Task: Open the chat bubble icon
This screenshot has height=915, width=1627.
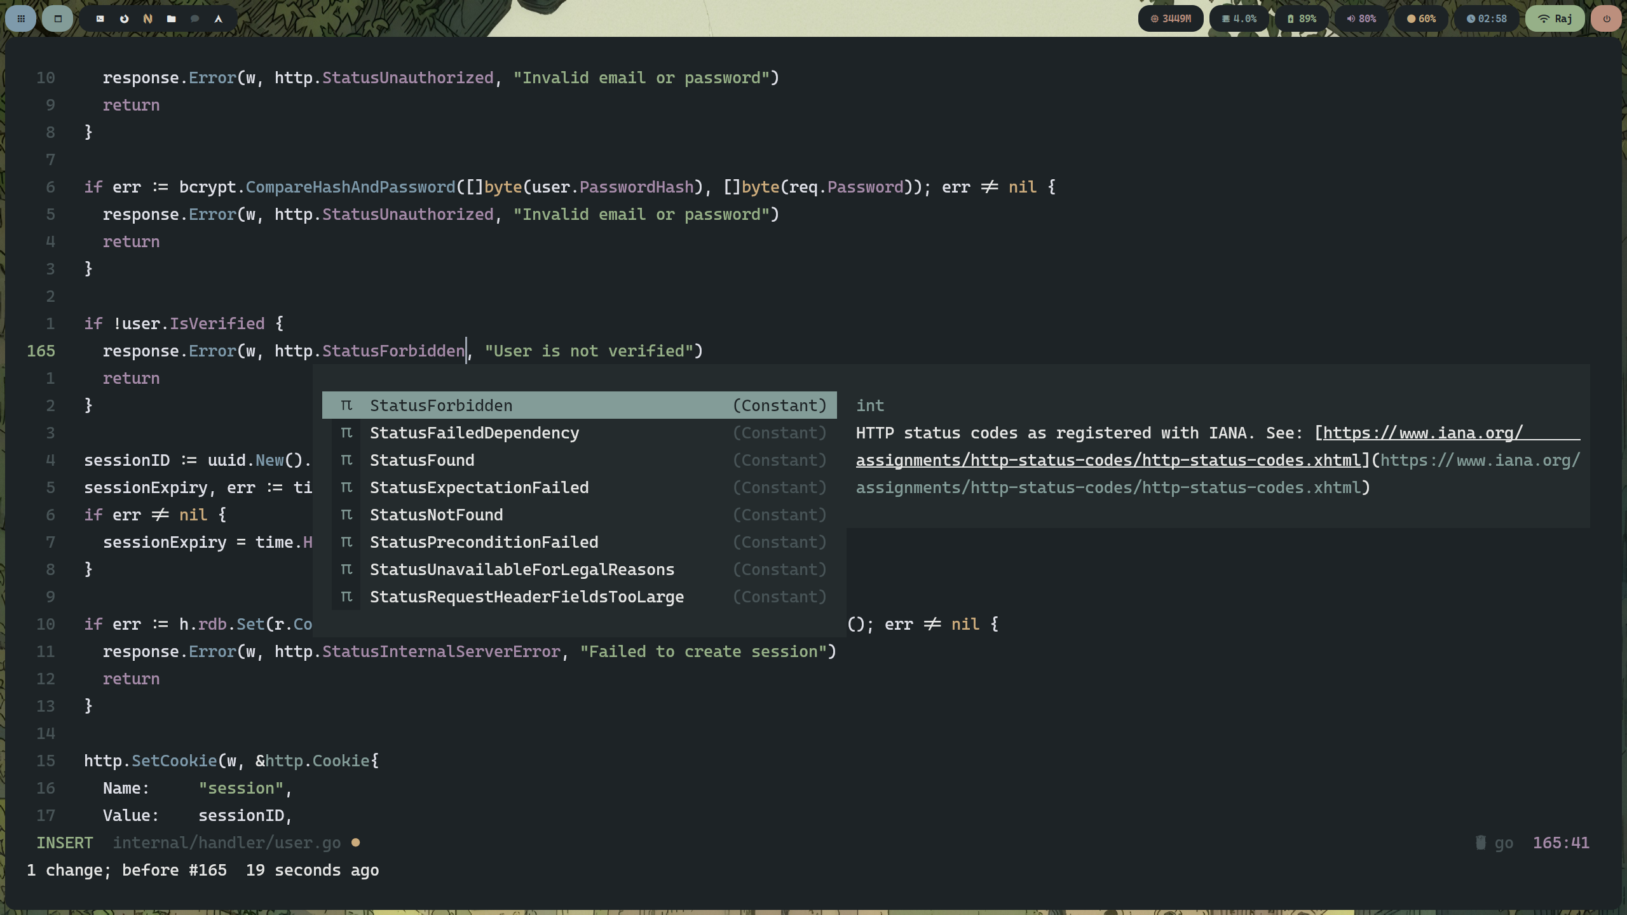Action: [x=195, y=19]
